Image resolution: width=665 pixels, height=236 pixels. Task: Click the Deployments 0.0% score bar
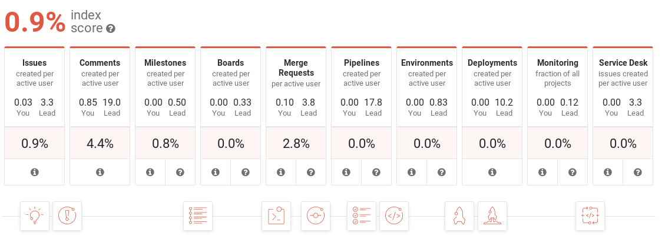click(x=492, y=144)
